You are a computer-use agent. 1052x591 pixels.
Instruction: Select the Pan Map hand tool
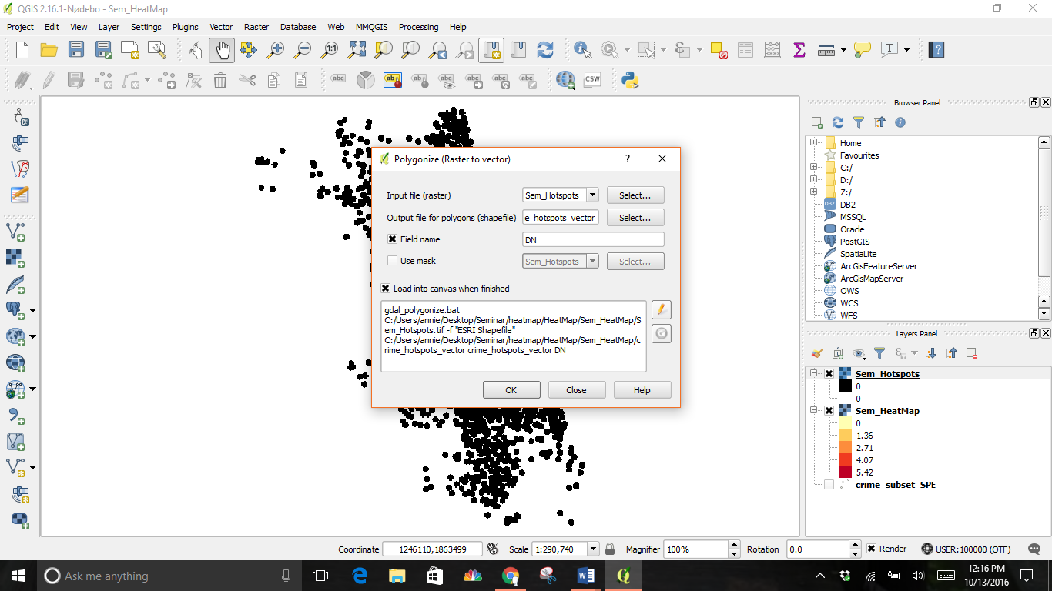(222, 50)
